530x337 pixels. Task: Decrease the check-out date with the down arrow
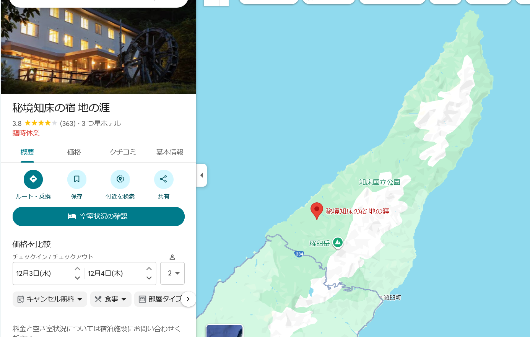point(149,278)
